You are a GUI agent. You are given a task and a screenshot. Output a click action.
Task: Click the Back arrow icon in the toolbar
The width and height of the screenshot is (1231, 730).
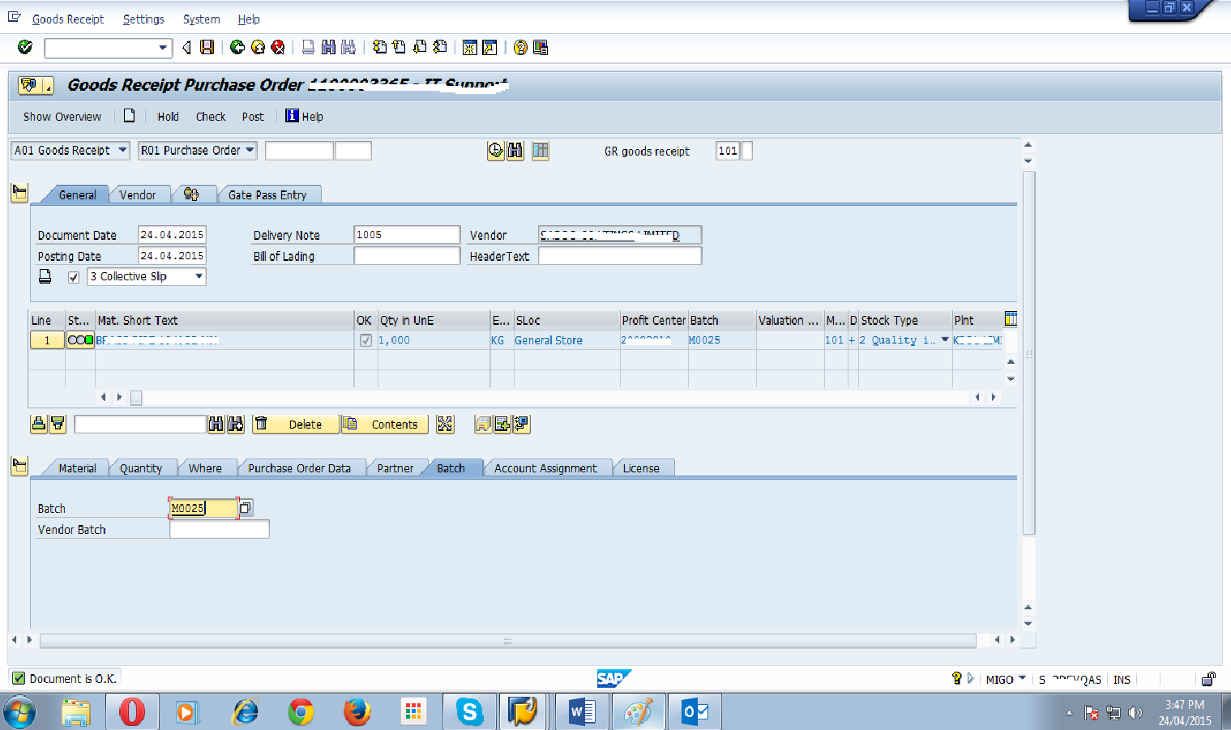point(186,47)
